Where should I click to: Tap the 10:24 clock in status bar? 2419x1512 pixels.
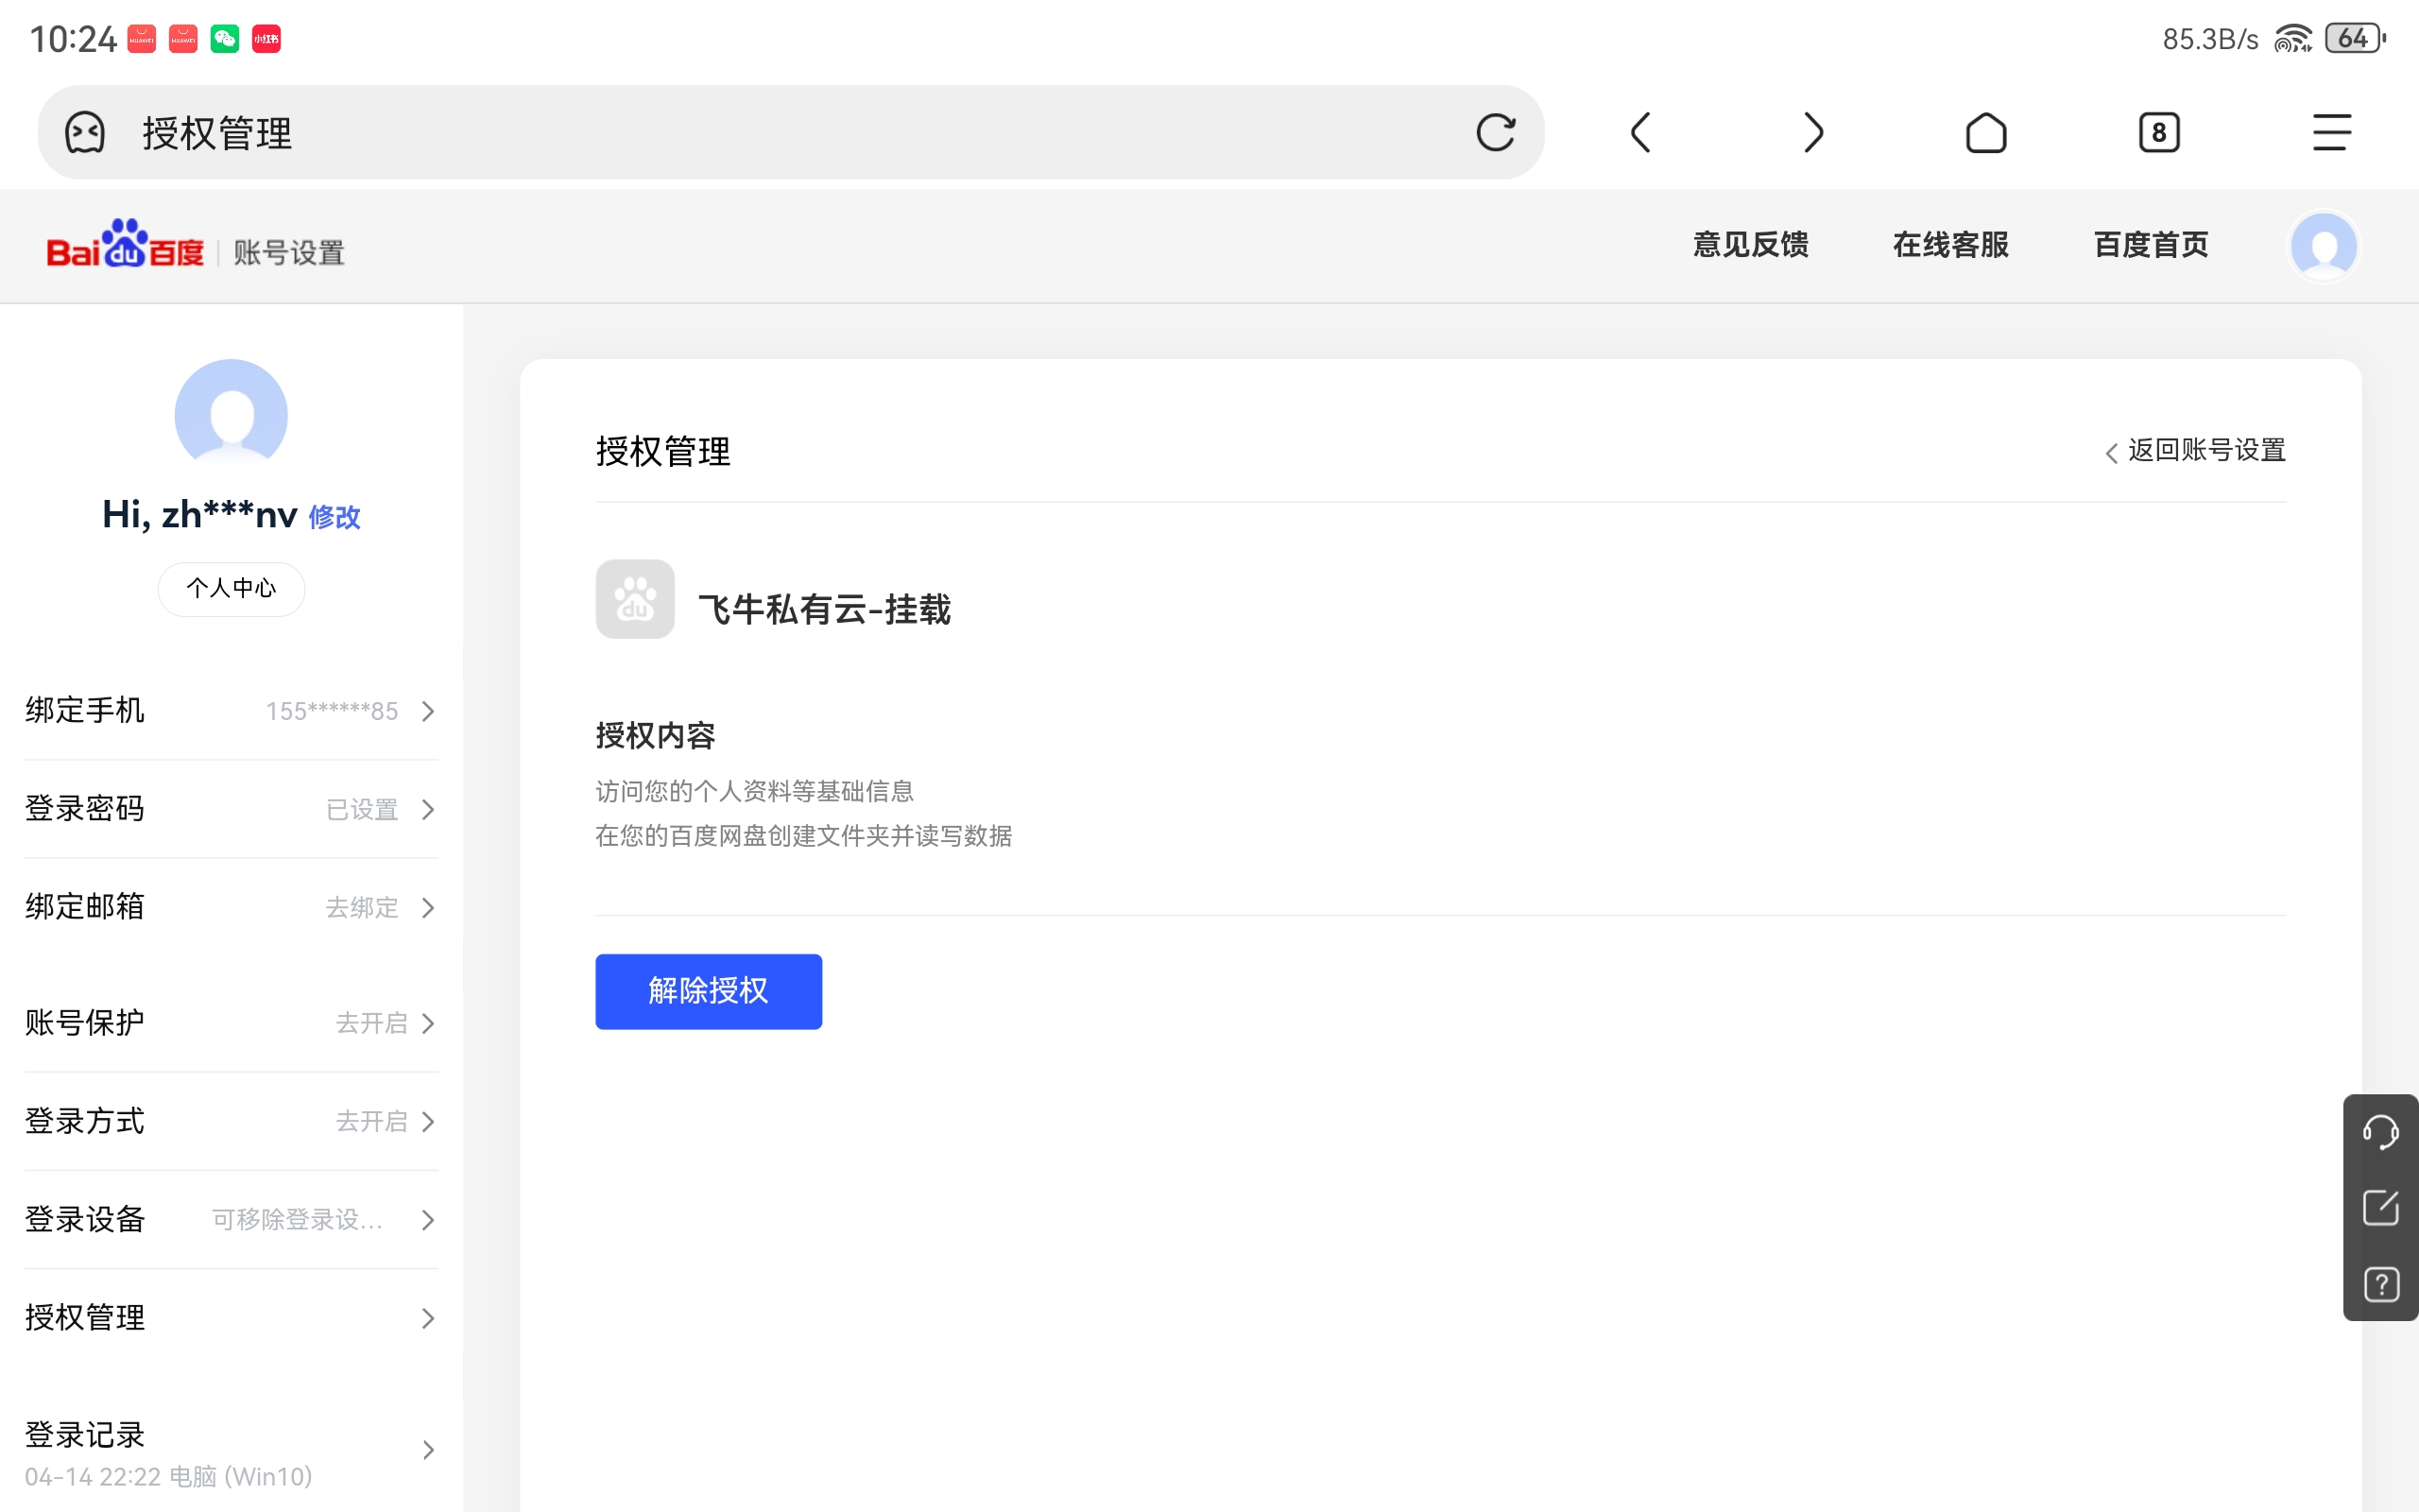pos(73,39)
